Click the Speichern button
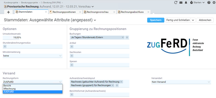This screenshot has width=216, height=98. tap(156, 20)
